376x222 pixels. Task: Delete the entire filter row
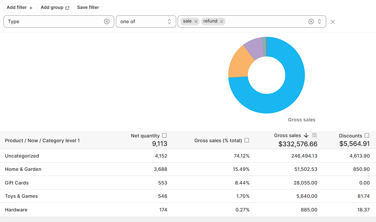[x=333, y=22]
